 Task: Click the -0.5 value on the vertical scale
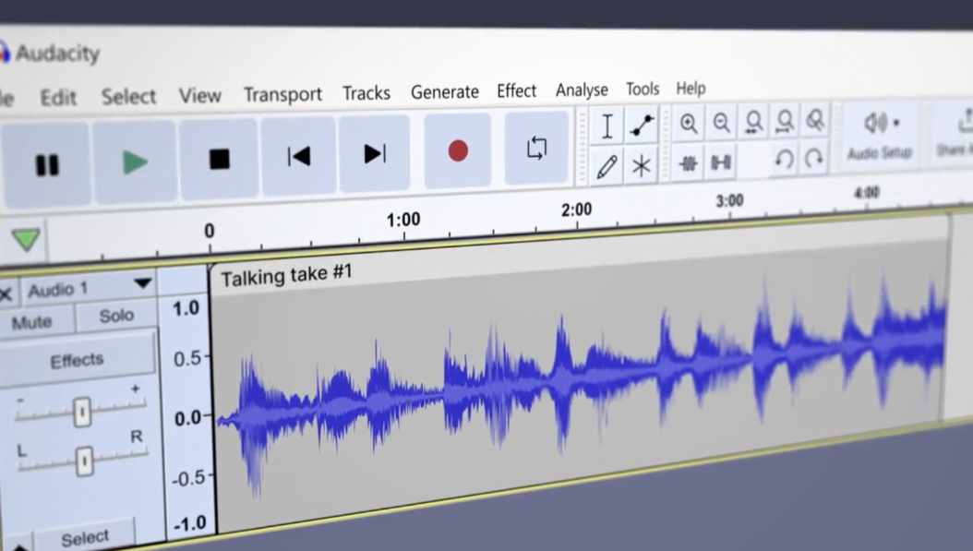pyautogui.click(x=187, y=478)
